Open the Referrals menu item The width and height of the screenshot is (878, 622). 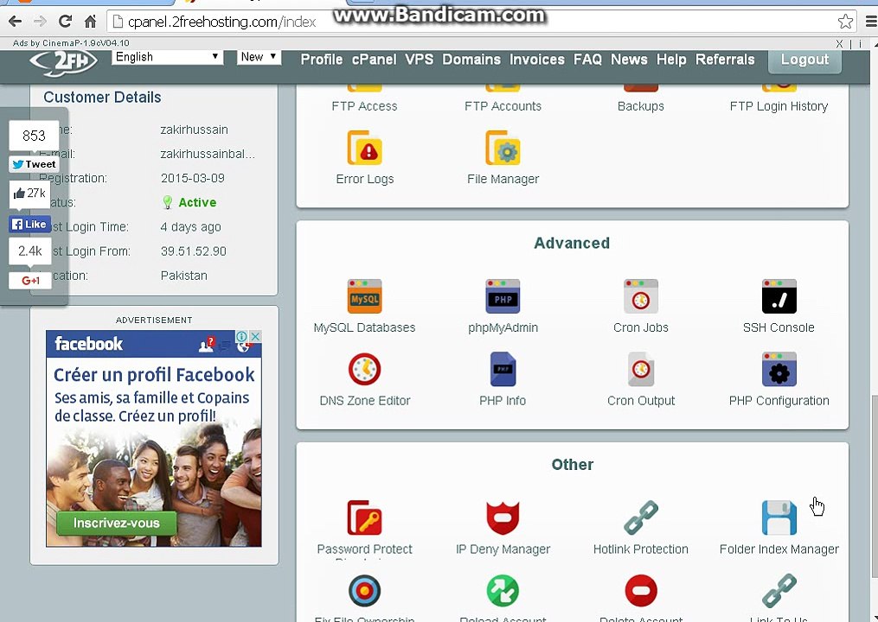(725, 60)
